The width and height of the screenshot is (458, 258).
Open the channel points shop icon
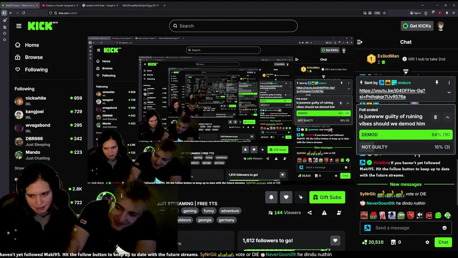(x=393, y=242)
